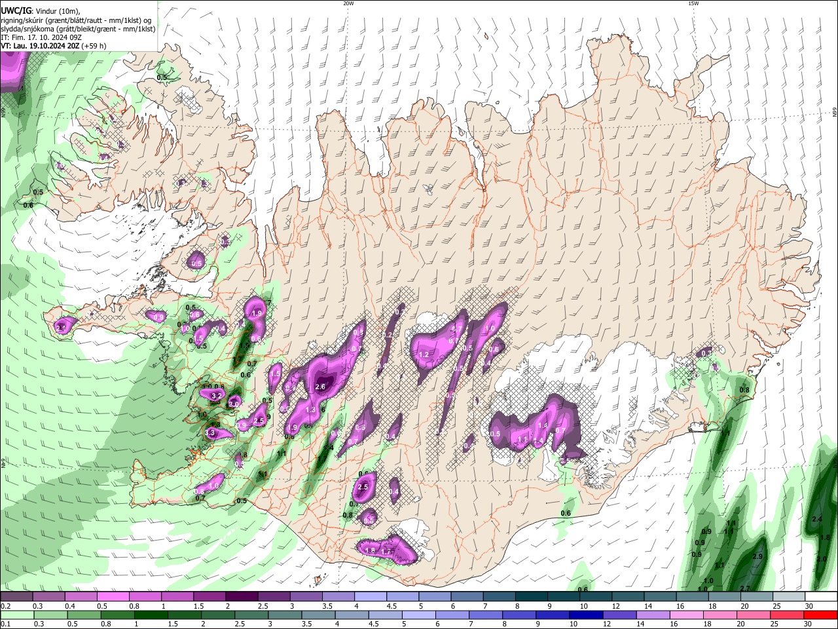Click the red swatch above 30 in rain legend
This screenshot has width=838, height=629.
coord(821,615)
